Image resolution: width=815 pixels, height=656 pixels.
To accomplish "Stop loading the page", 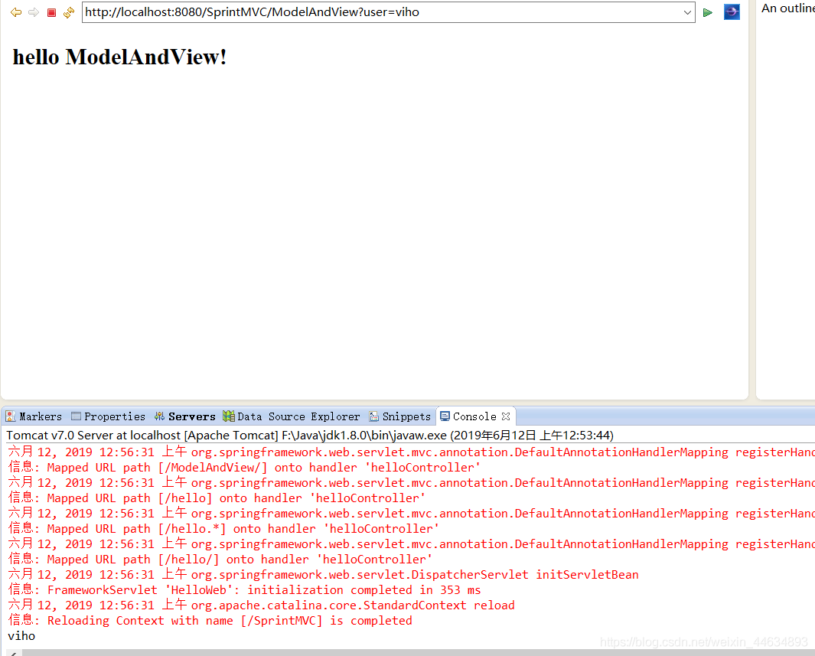I will tap(51, 12).
